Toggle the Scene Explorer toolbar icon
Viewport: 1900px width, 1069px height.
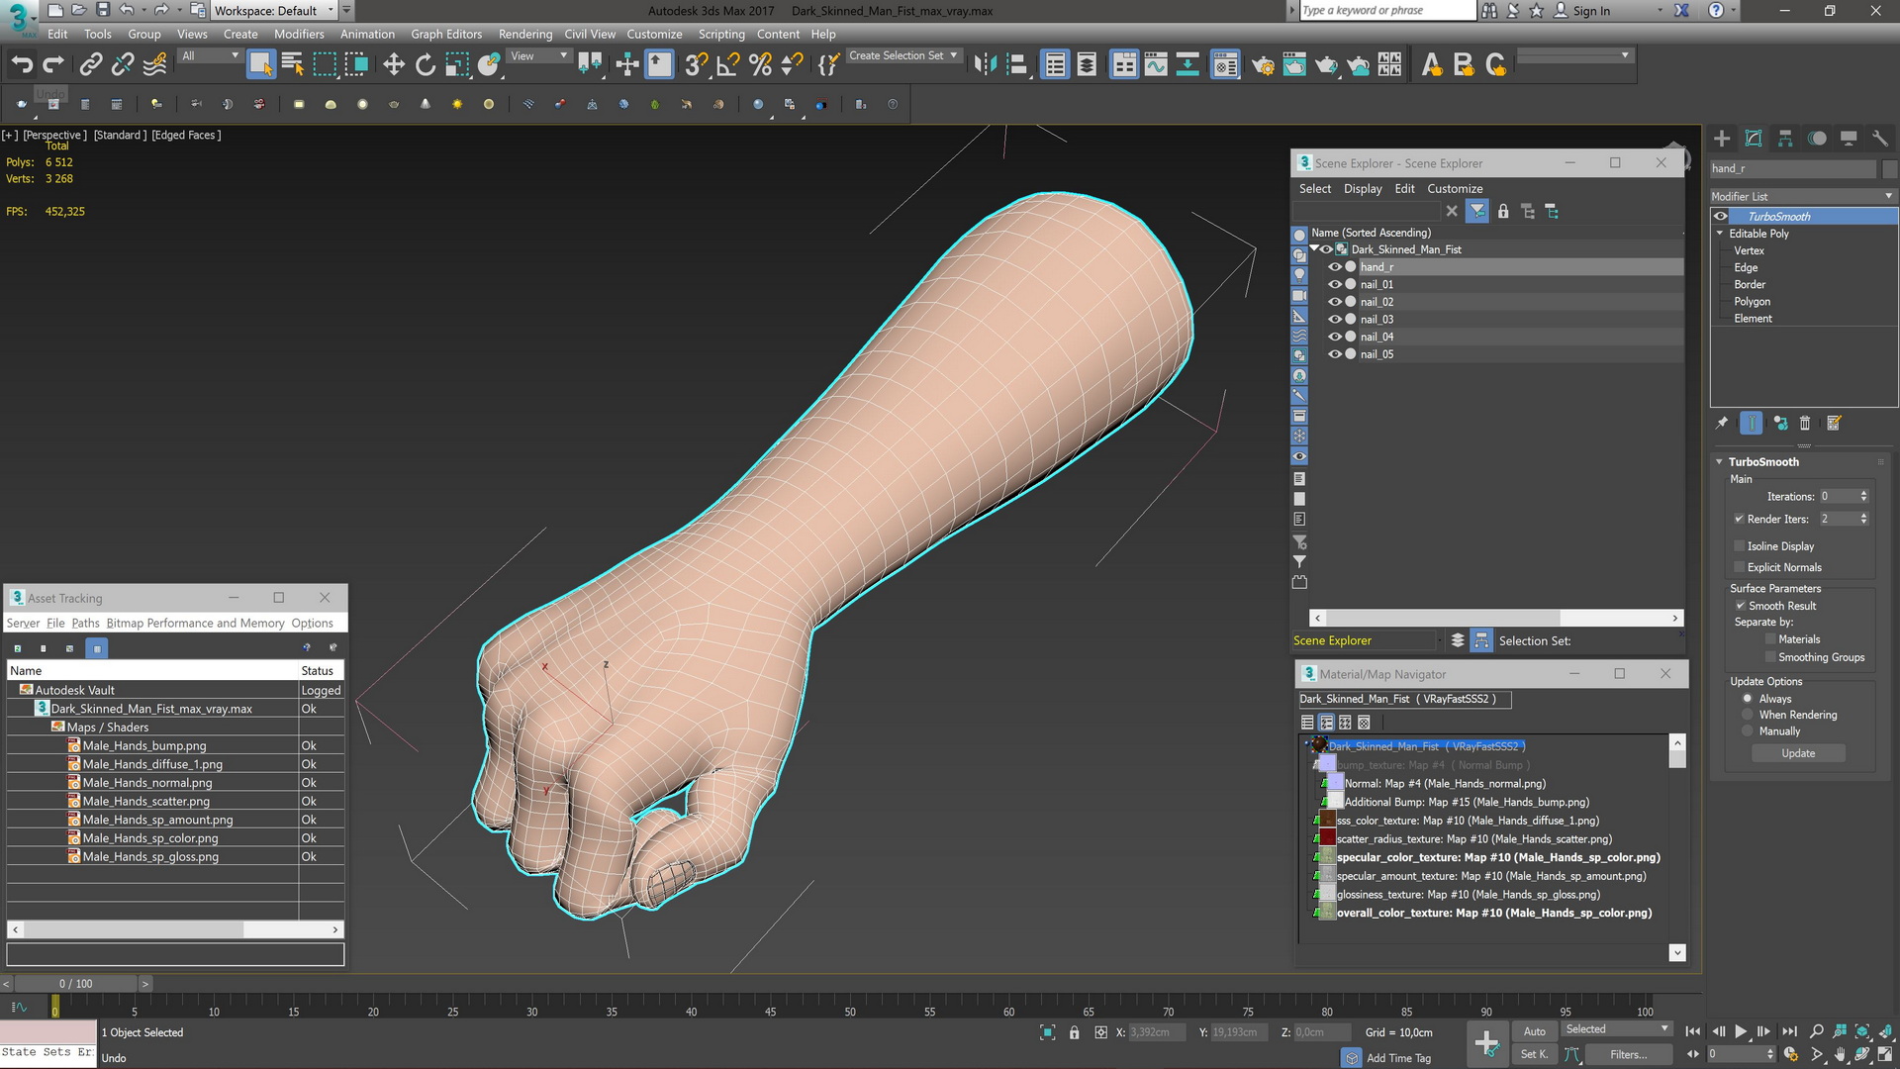coord(1055,64)
